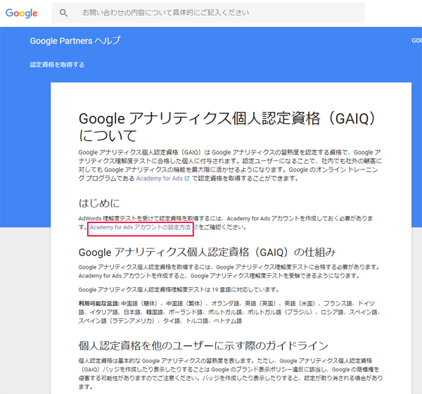This screenshot has height=394, width=422.
Task: Click the 利用可能な言語 bold label
Action: pos(98,303)
